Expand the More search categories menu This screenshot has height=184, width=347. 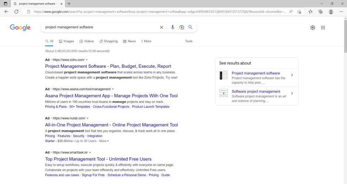click(x=146, y=41)
